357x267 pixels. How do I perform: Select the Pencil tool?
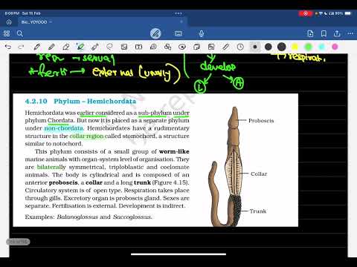pos(51,47)
